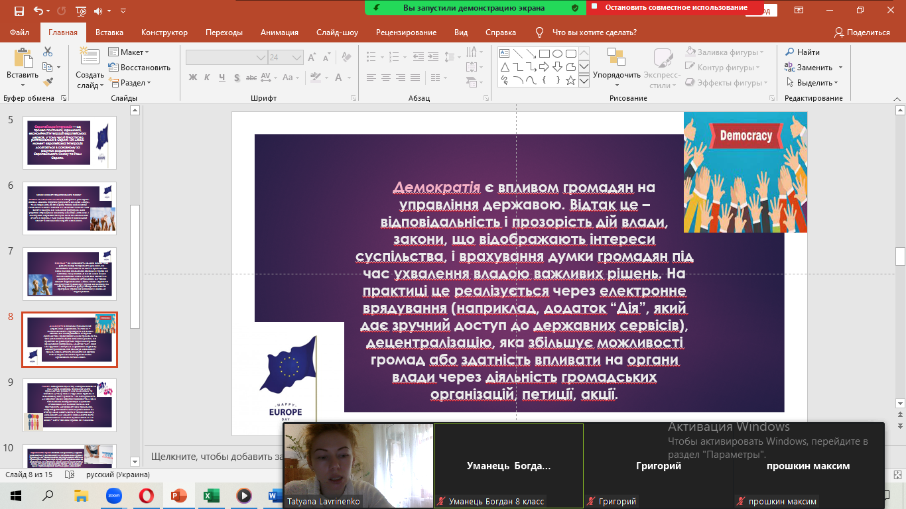906x509 pixels.
Task: Copy selection with the copy icon
Action: coord(48,67)
